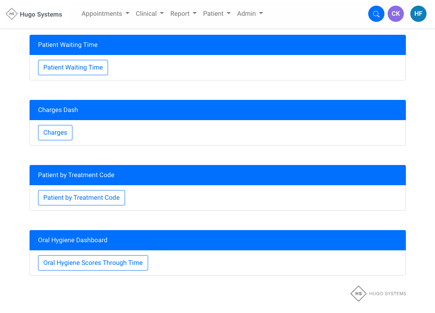Open the Report dropdown in the navbar
Screen dimensions: 435x313
(183, 14)
